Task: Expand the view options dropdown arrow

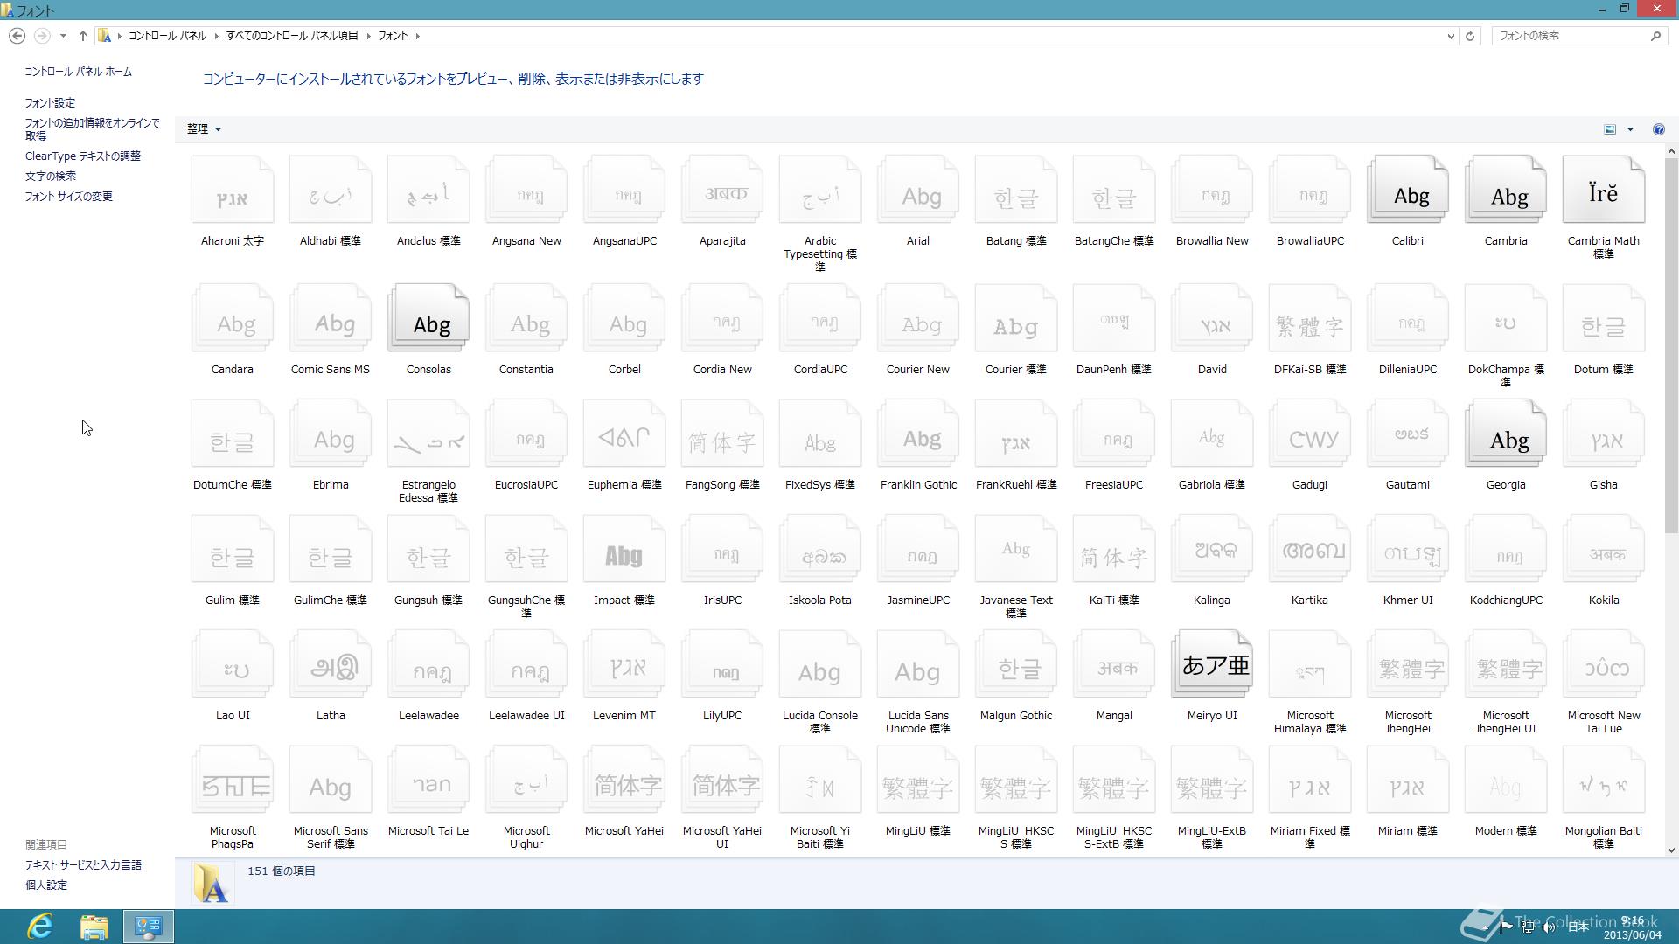Action: pyautogui.click(x=1630, y=129)
